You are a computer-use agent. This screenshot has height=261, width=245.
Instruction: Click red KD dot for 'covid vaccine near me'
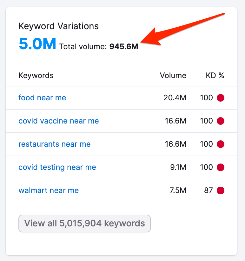click(221, 121)
